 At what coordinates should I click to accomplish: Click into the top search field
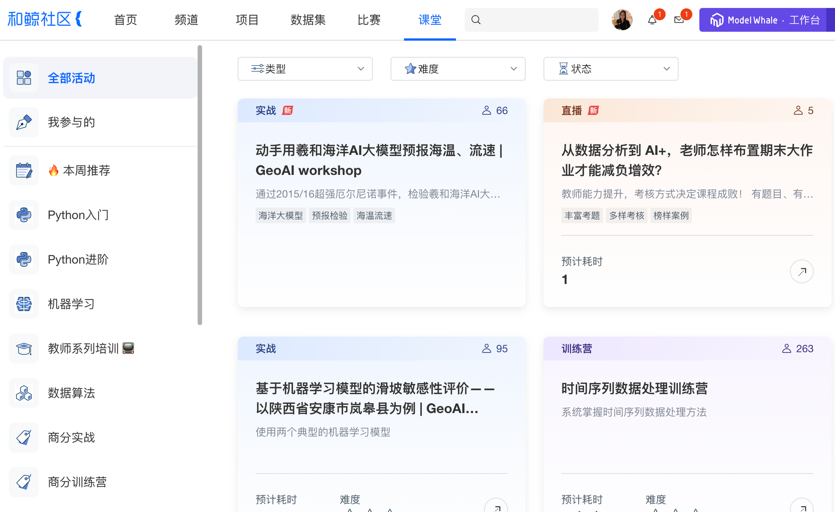[539, 20]
